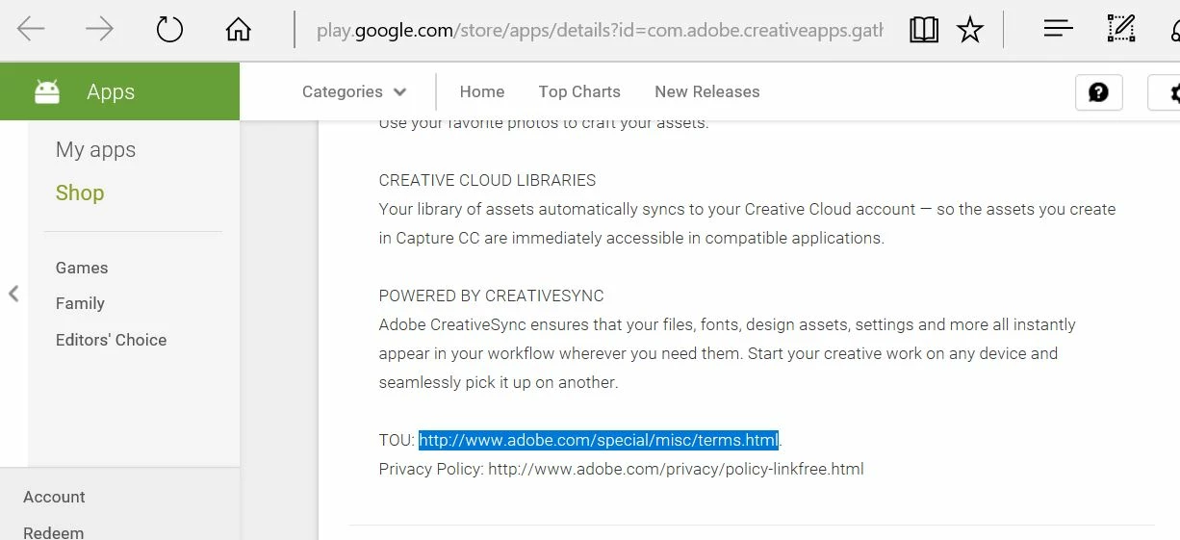Click the Privacy Policy policy-linkfree.html URL
The height and width of the screenshot is (540, 1180).
[x=676, y=469]
